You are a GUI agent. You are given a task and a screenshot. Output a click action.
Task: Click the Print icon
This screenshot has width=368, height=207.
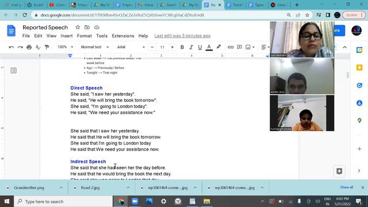point(29,47)
